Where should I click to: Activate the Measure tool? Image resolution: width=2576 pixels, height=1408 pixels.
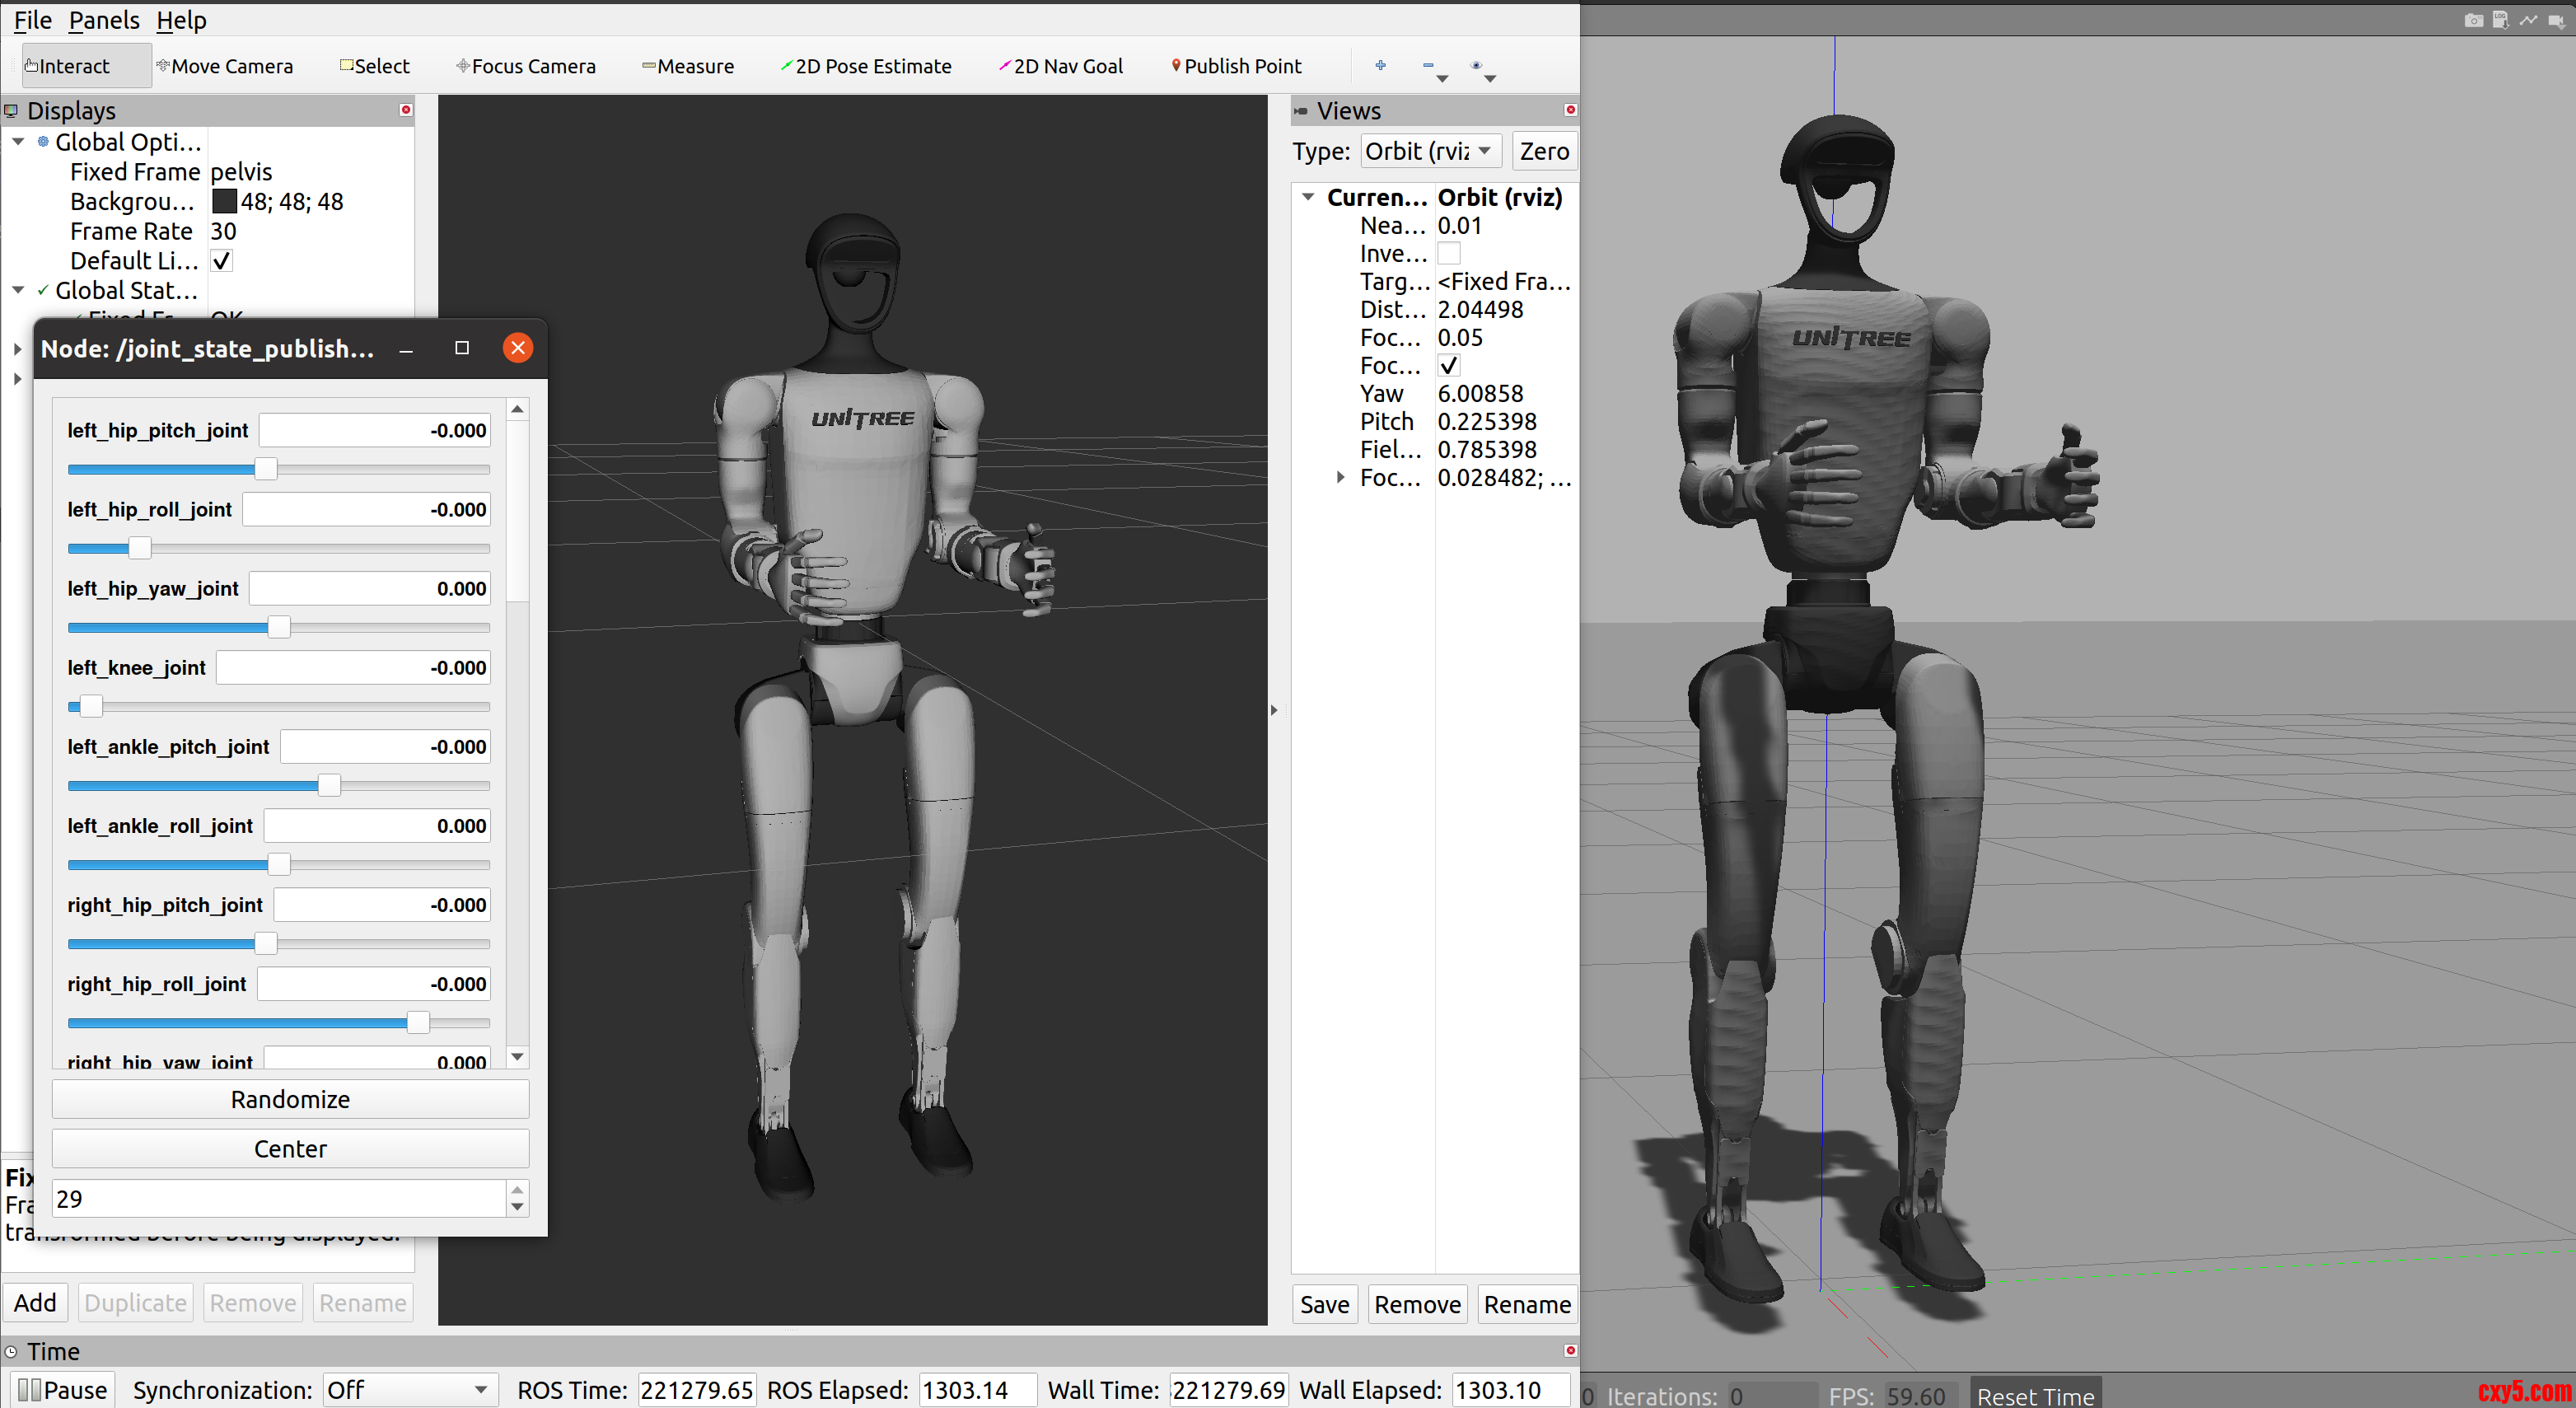(x=688, y=66)
